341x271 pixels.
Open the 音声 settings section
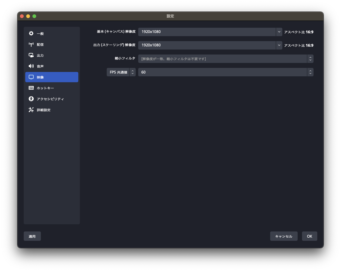[x=52, y=66]
